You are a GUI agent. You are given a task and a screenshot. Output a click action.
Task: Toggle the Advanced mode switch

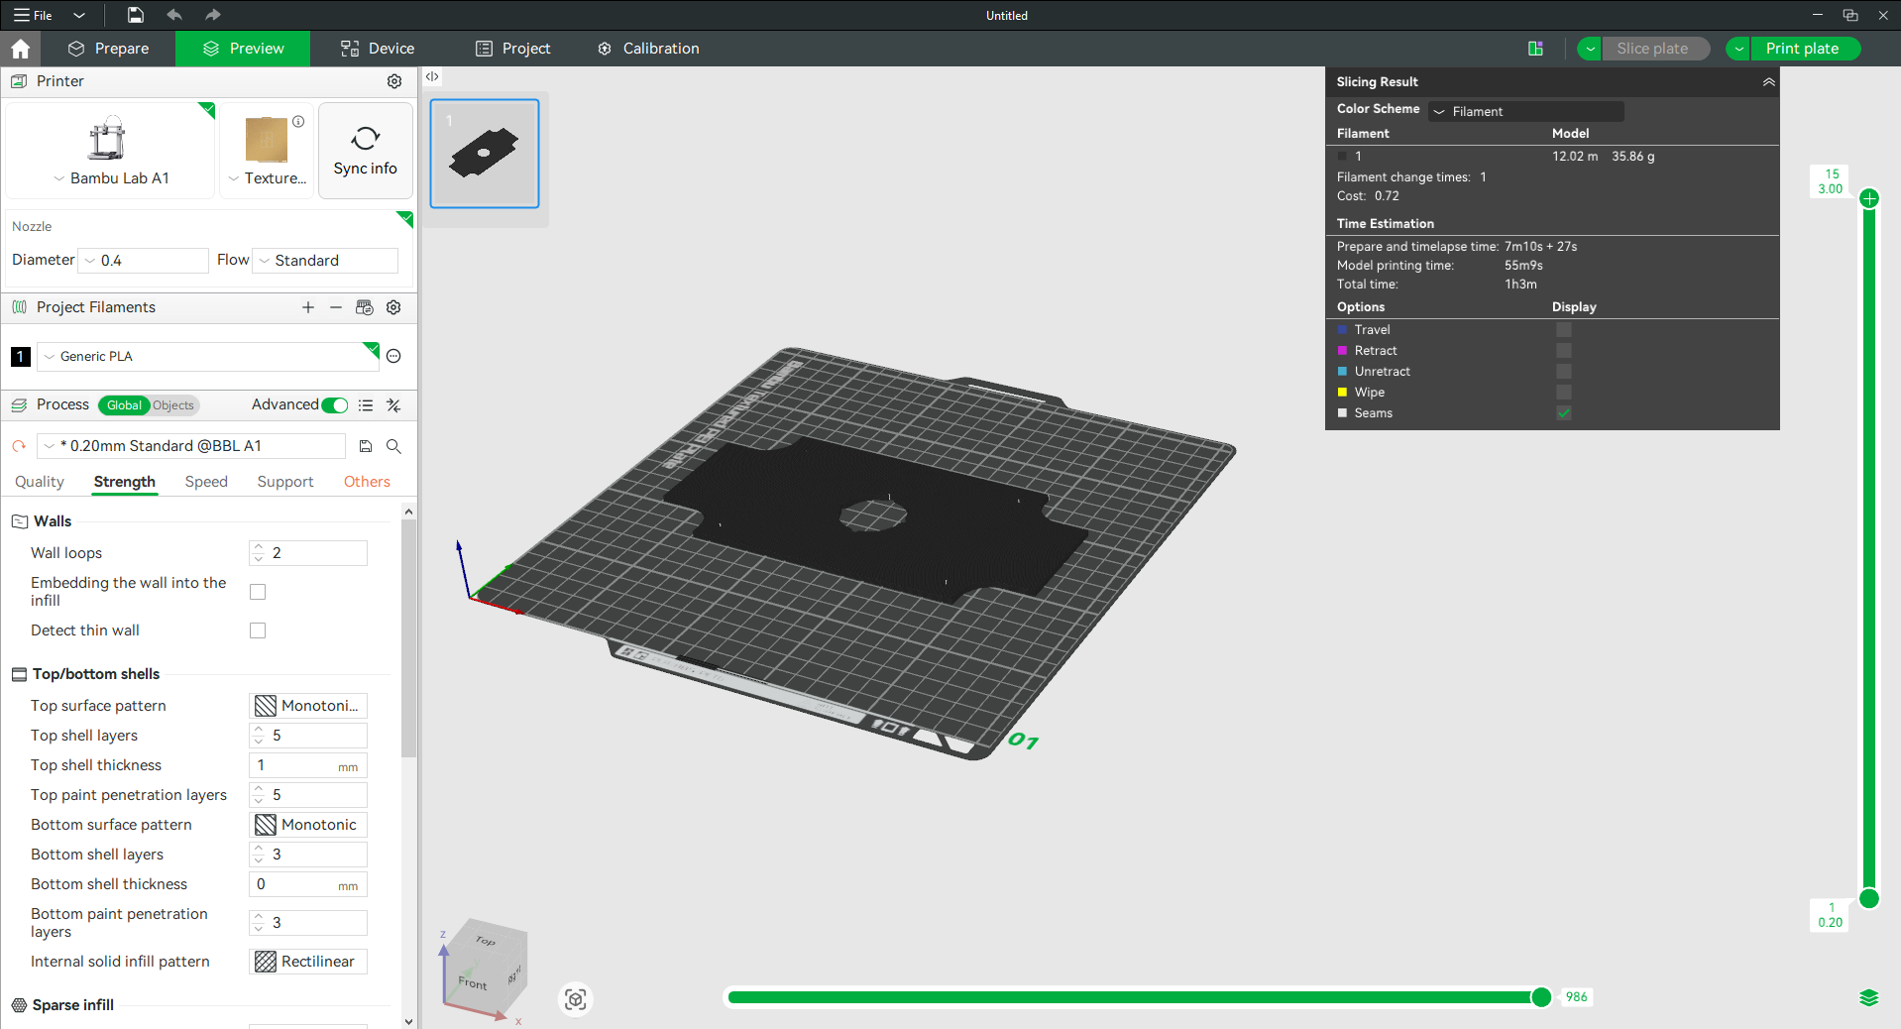(335, 405)
